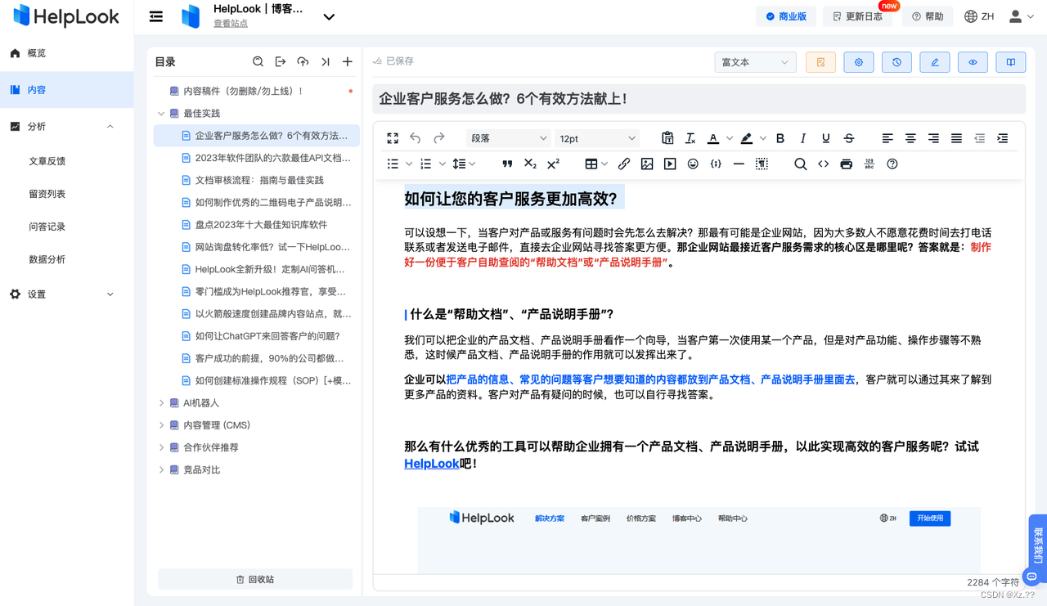Viewport: 1047px width, 606px height.
Task: Increase paragraph indent
Action: tap(1002, 138)
